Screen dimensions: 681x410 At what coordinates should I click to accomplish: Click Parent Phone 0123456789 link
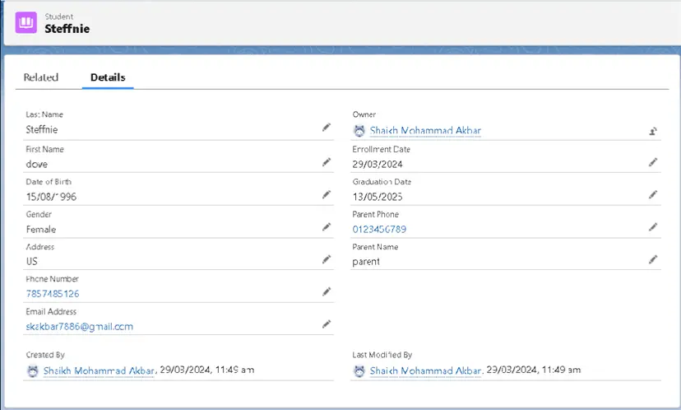tap(379, 229)
